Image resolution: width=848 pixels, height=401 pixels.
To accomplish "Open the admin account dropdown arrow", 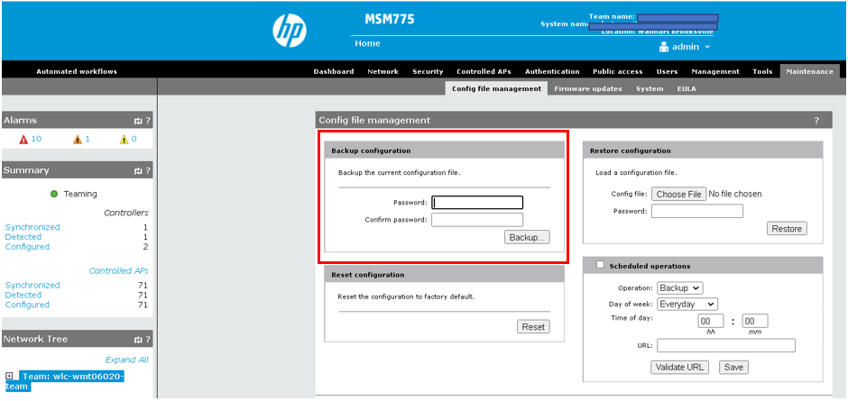I will click(707, 47).
